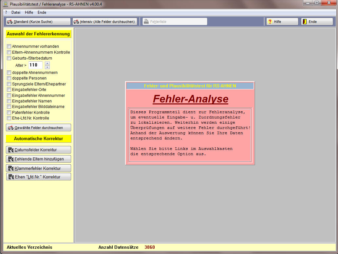Image resolution: width=338 pixels, height=254 pixels.
Task: Run Gewählte Felder durchsuchen
Action: point(38,128)
